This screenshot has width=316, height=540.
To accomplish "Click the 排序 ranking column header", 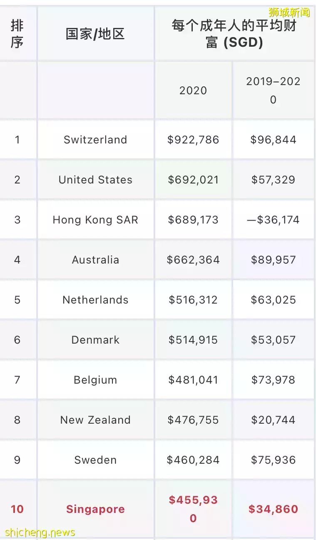I will [17, 34].
